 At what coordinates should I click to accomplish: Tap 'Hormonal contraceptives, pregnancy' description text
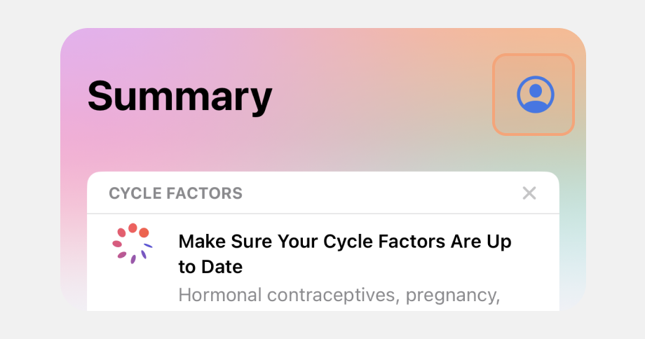click(x=339, y=296)
